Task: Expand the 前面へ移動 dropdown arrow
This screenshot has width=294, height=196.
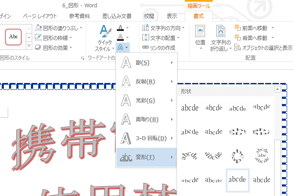Action: click(x=273, y=28)
